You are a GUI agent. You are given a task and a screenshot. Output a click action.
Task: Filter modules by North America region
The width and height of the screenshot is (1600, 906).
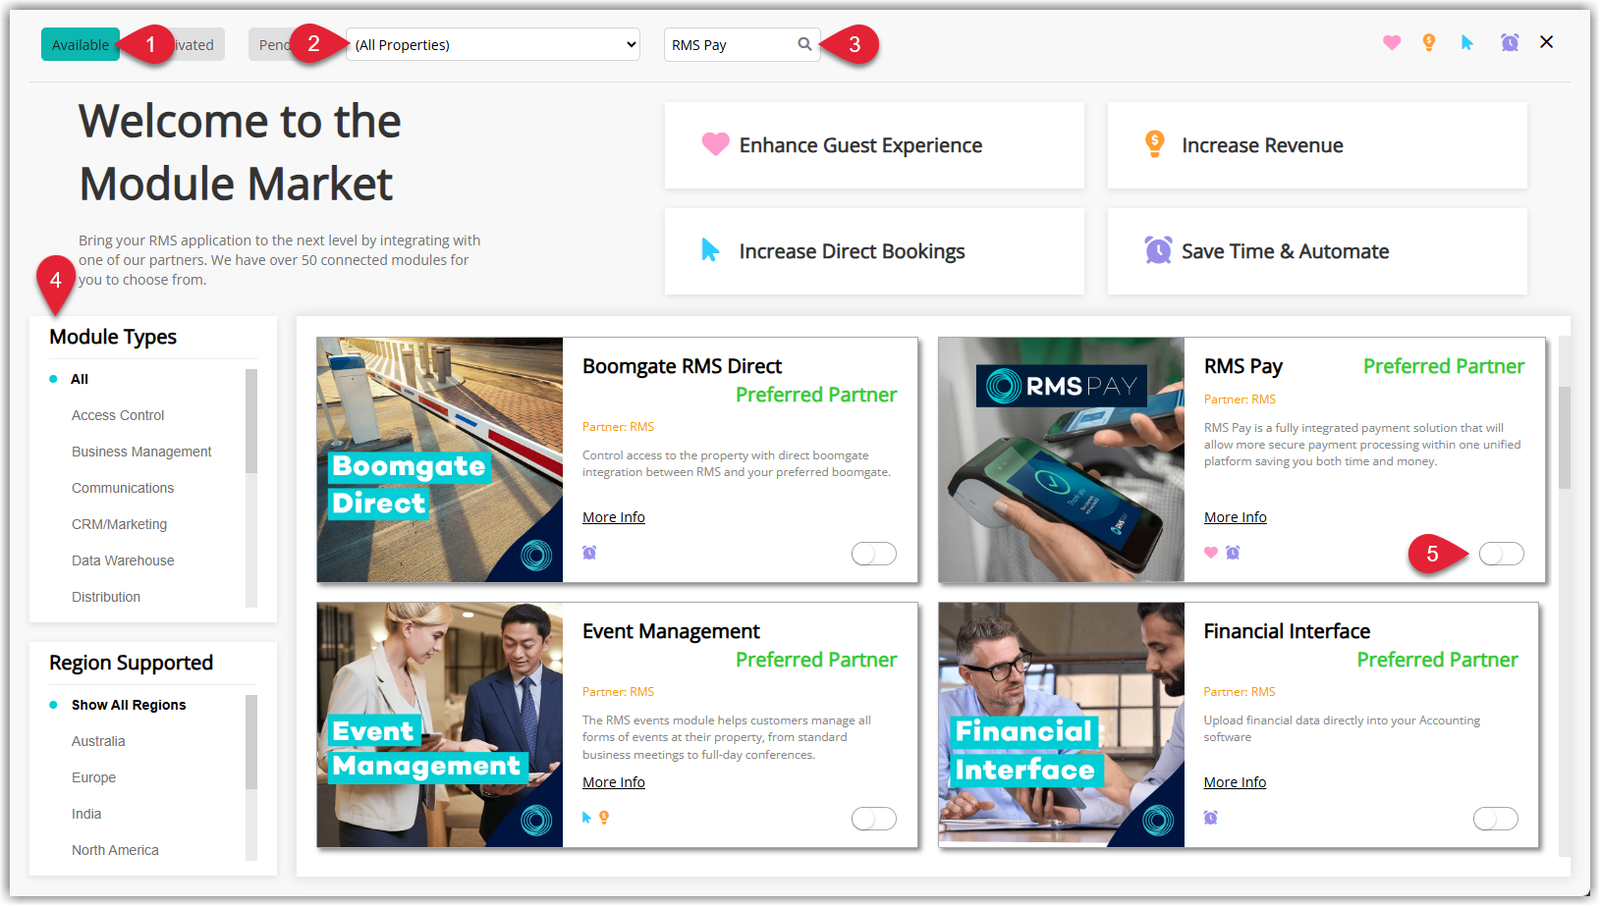[x=115, y=850]
